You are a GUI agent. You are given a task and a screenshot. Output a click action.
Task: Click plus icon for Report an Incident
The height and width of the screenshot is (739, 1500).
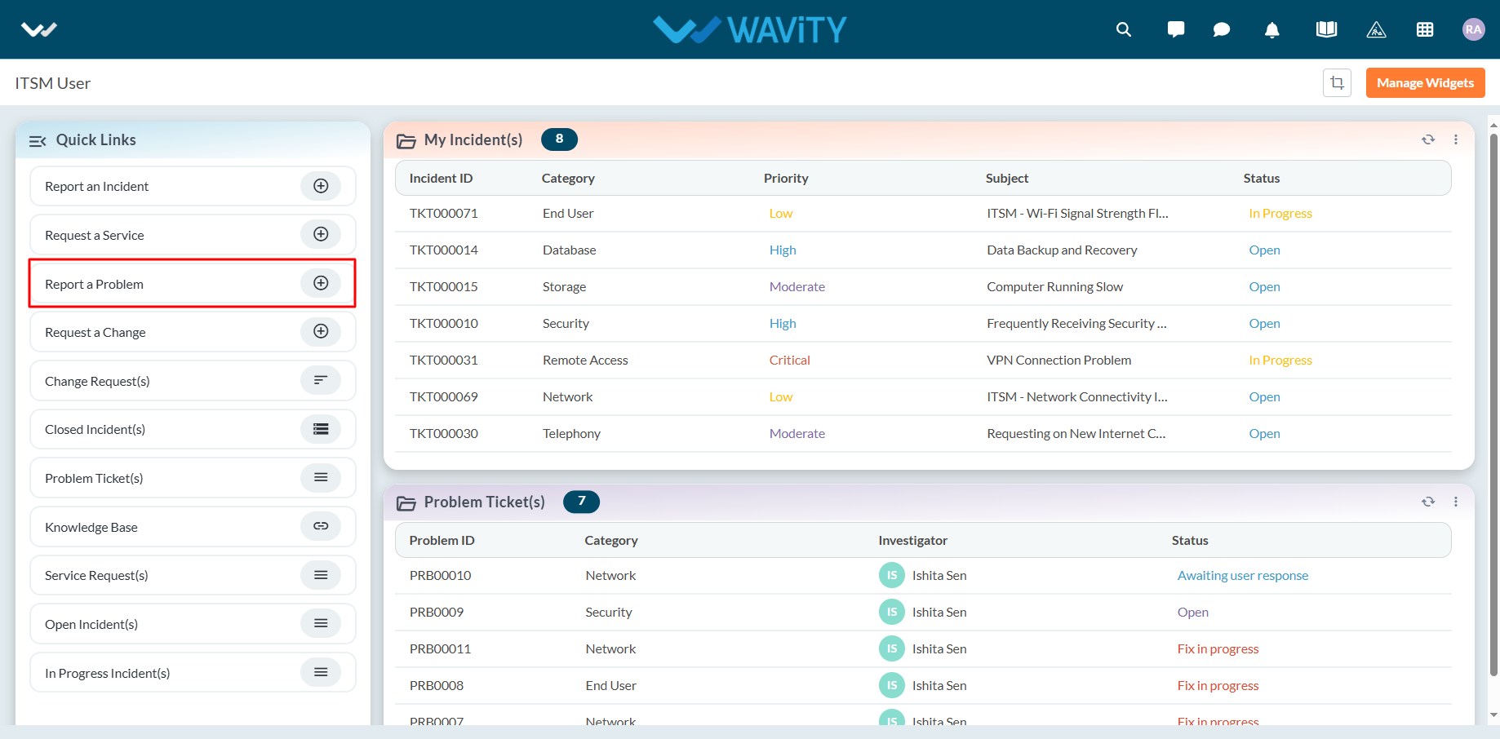(321, 186)
